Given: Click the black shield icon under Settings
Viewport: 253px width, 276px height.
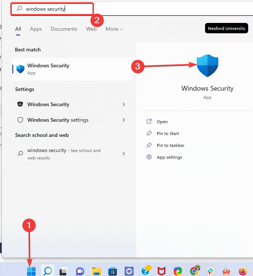Looking at the screenshot, I should 20,104.
